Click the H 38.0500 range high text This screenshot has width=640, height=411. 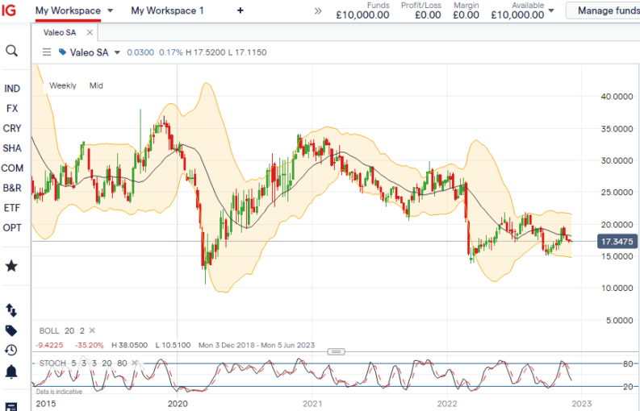(x=129, y=345)
